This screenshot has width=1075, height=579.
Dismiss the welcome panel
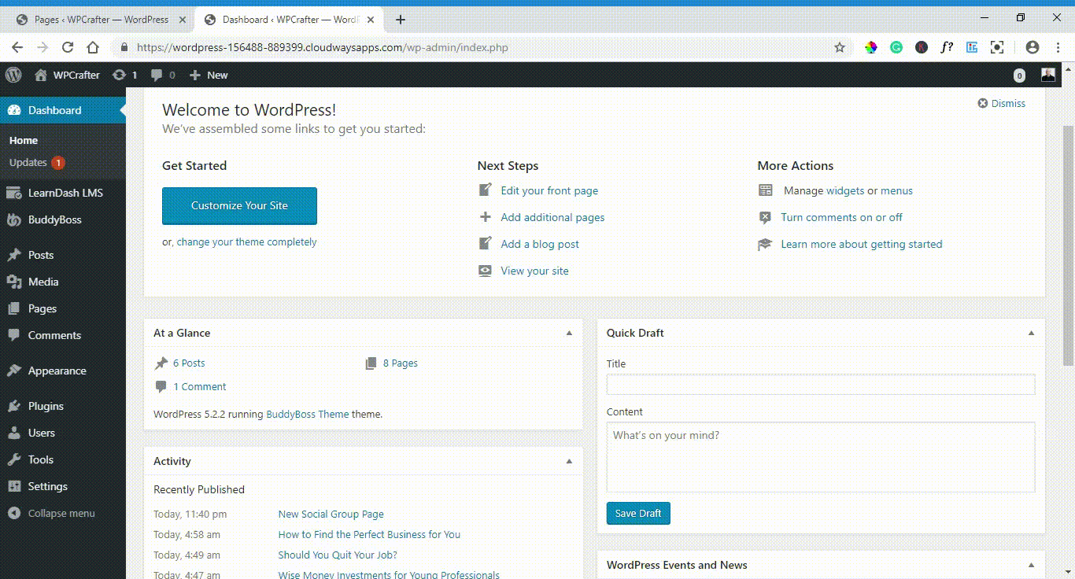[1001, 103]
